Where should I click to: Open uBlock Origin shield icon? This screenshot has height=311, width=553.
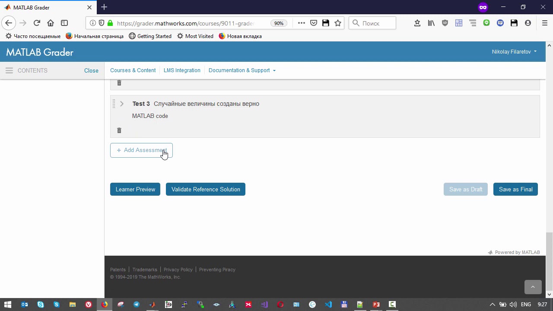pos(445,23)
